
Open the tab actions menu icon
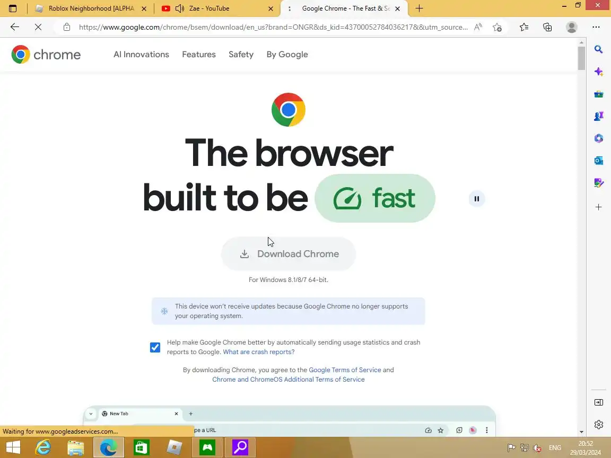[13, 8]
